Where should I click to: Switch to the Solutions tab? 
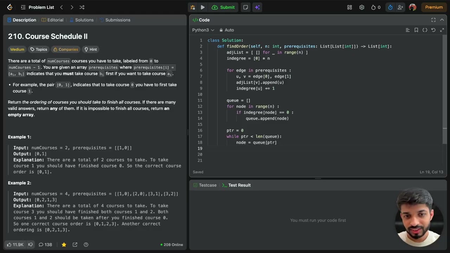pos(81,20)
